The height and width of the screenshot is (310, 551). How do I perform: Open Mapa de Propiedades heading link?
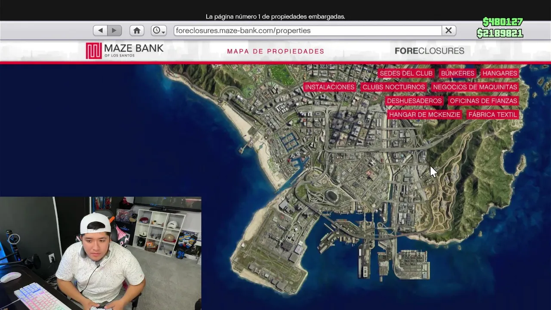tap(275, 51)
